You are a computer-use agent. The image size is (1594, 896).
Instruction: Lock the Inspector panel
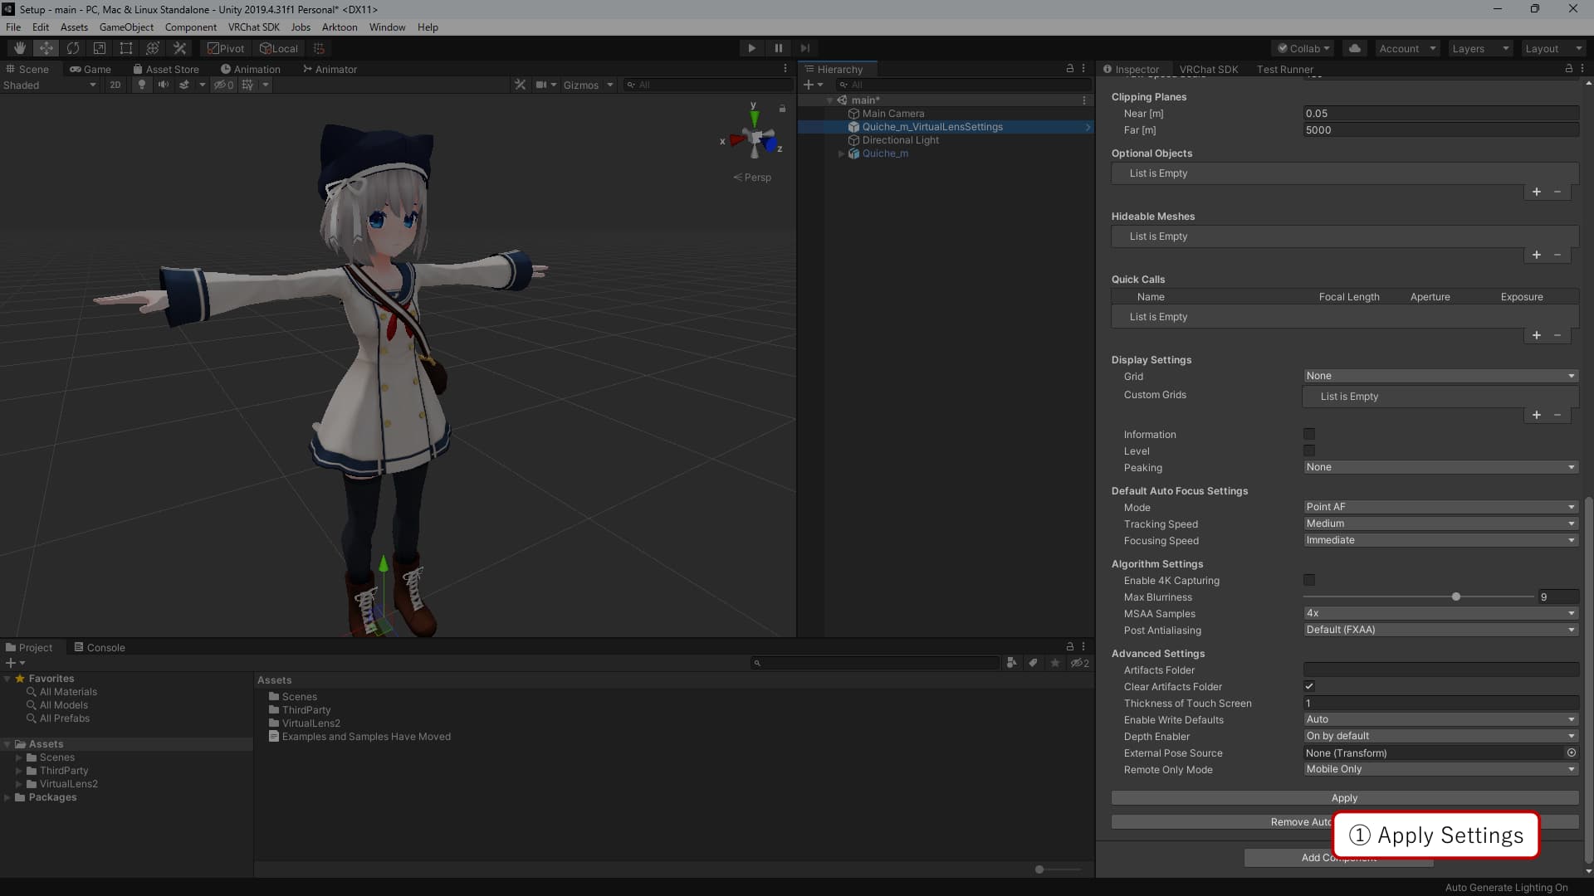(x=1568, y=69)
